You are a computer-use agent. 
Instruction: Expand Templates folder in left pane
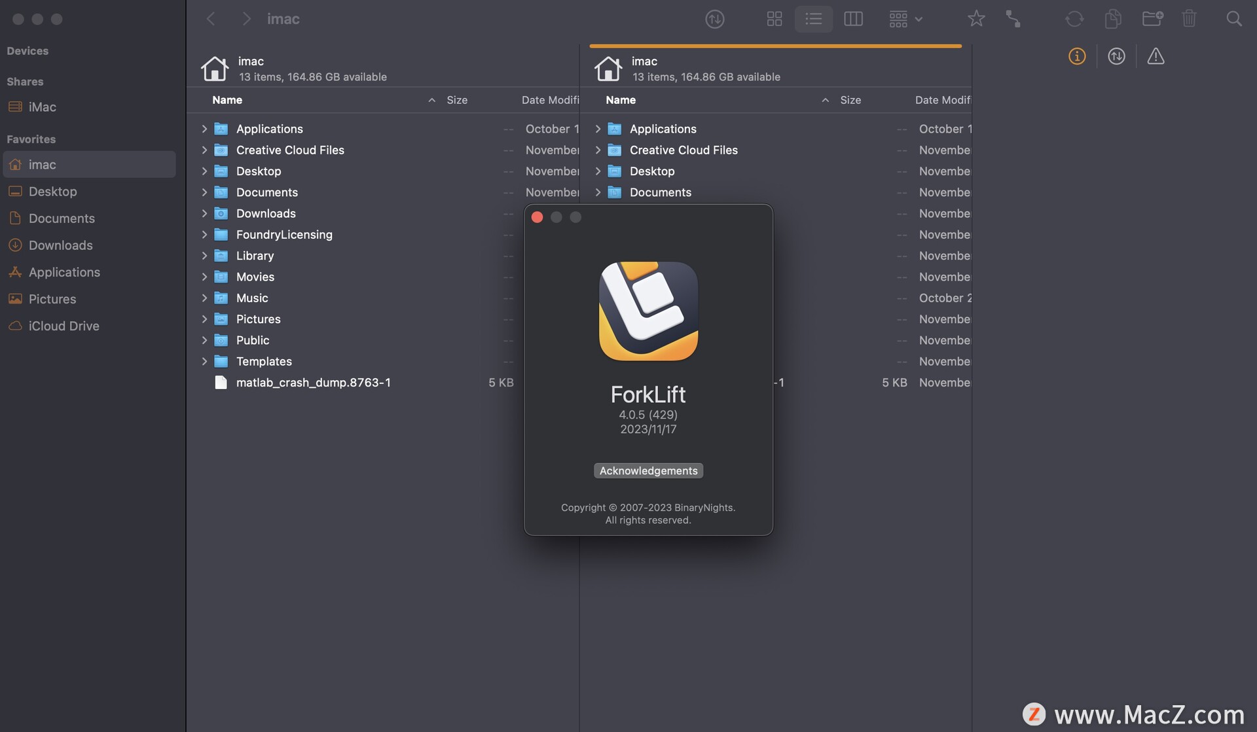[x=204, y=361]
